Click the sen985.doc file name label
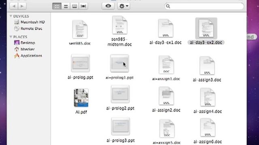Viewport: 259px width, 145px height. (80, 43)
